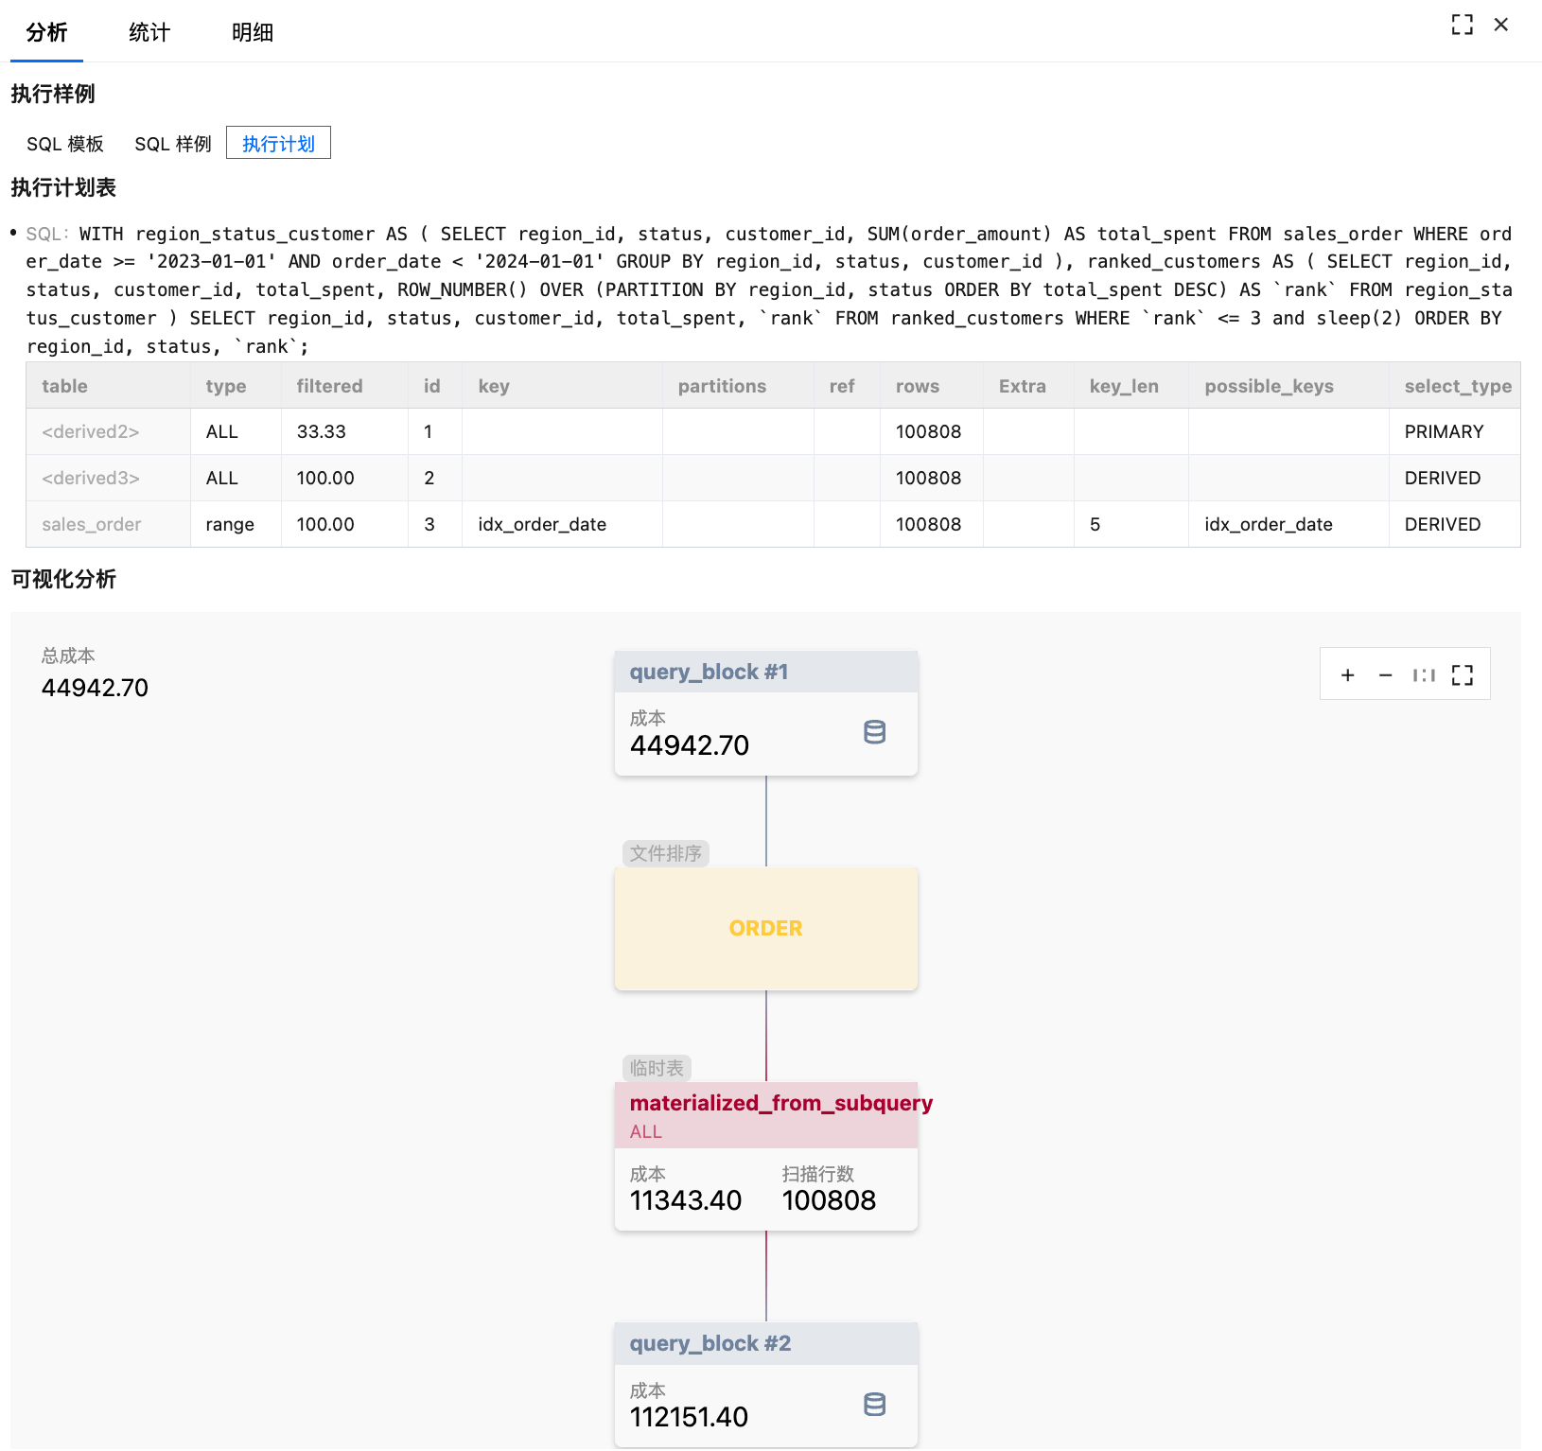
Task: Select the 执行计划 tab
Action: pos(278,143)
